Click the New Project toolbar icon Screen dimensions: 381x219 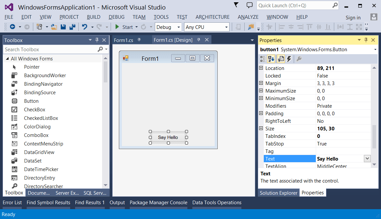coord(39,27)
